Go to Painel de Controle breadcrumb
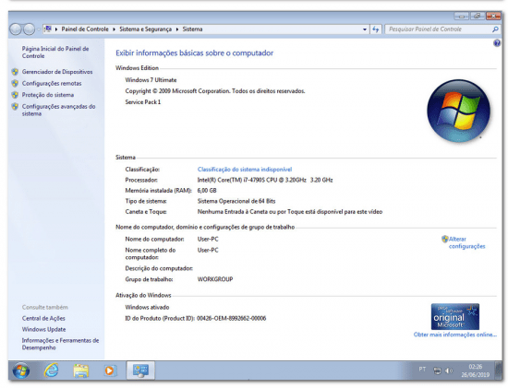The height and width of the screenshot is (388, 508). [85, 29]
